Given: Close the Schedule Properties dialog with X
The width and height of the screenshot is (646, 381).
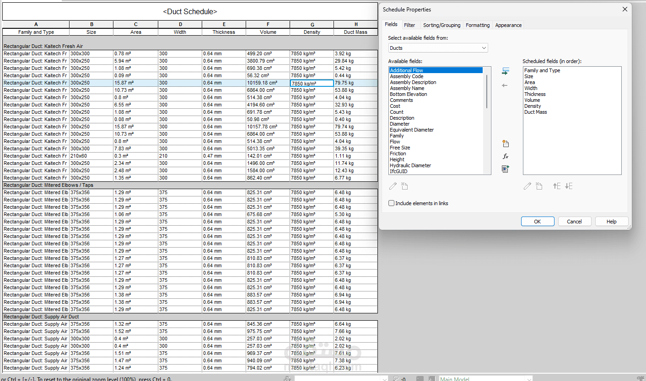Looking at the screenshot, I should (625, 9).
